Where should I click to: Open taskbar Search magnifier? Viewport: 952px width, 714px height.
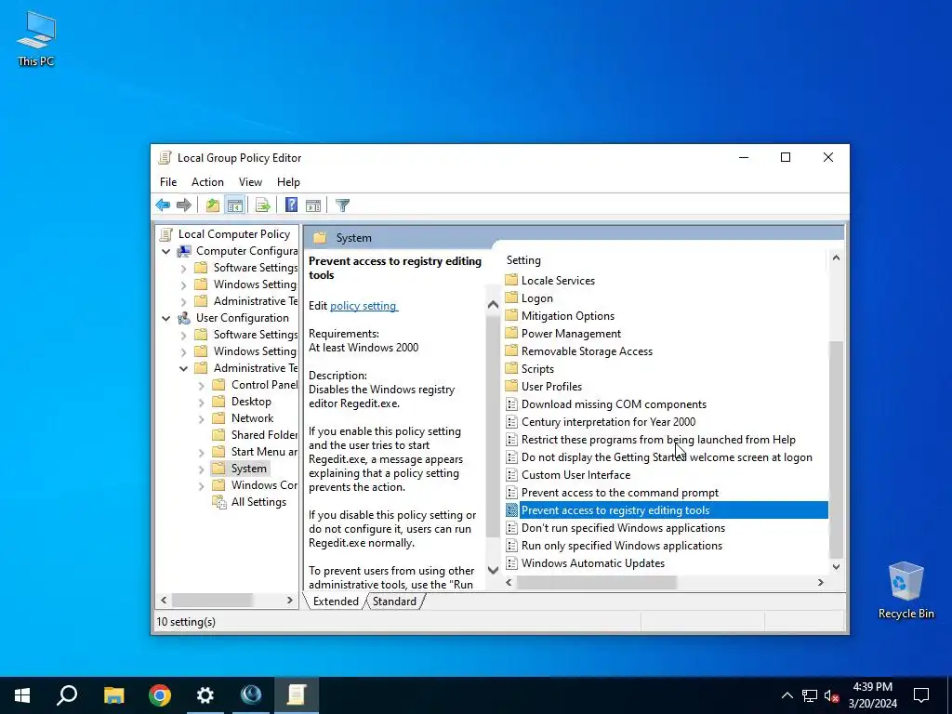coord(67,695)
